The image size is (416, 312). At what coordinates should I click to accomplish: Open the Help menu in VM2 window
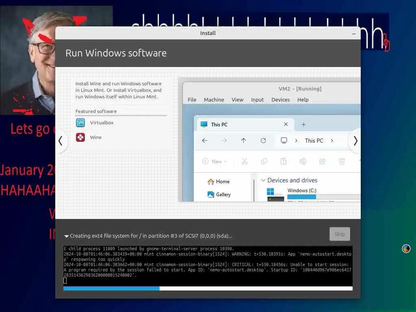coord(303,100)
